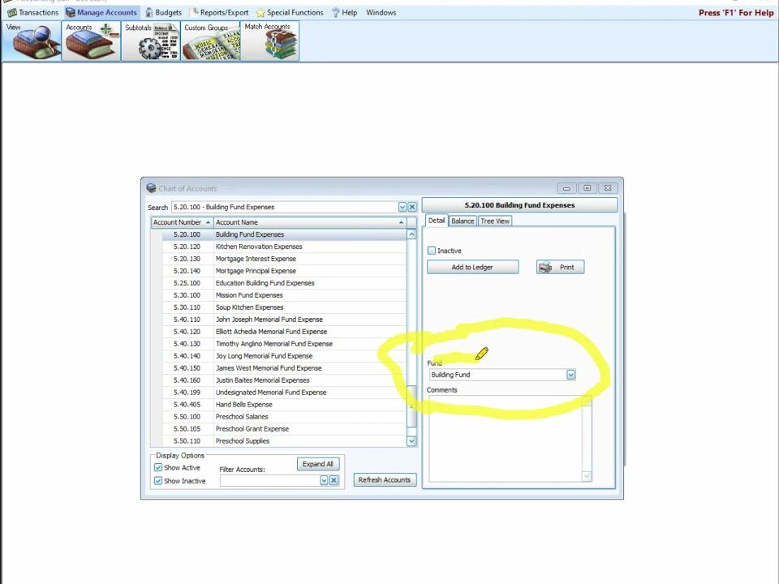
Task: Click the account list vertical scrollbar thumb
Action: 411,406
